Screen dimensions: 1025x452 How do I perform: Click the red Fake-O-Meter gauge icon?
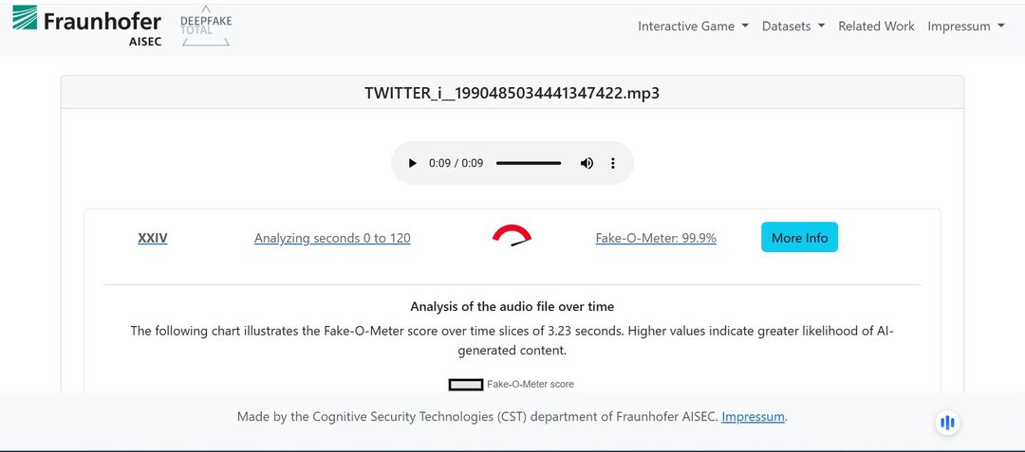point(512,236)
